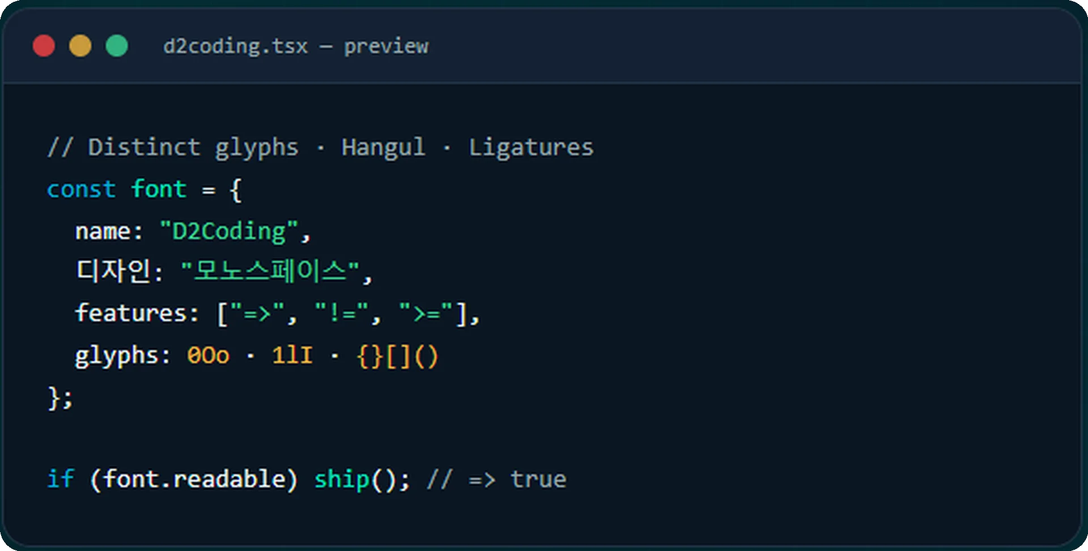1088x551 pixels.
Task: Click the 'if' keyword
Action: tap(61, 479)
